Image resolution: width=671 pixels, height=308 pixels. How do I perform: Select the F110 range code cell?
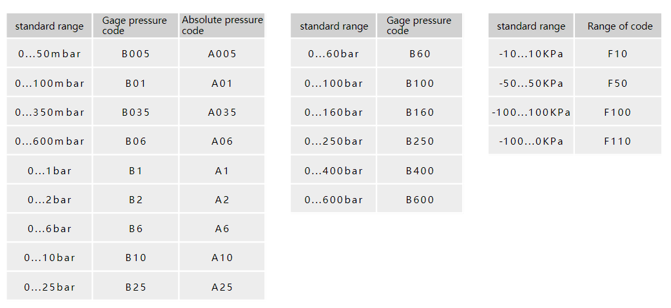pyautogui.click(x=618, y=141)
